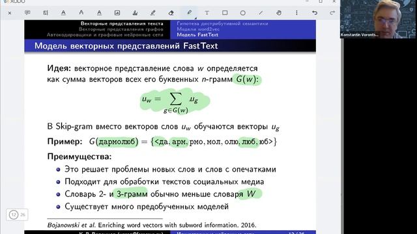Select the pan hand tool
The image size is (417, 234).
(279, 13)
